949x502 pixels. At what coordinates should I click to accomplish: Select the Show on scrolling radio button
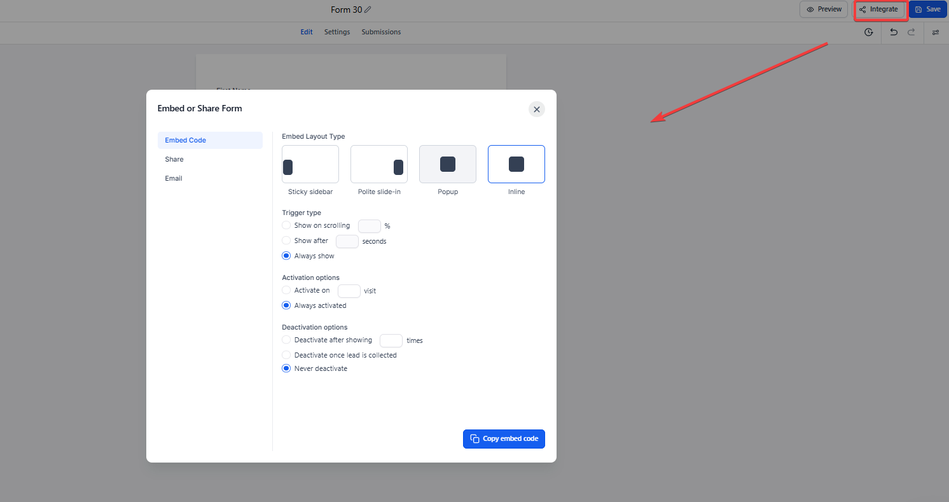pos(286,225)
